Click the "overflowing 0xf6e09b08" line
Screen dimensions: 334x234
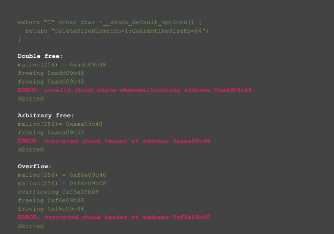point(58,192)
